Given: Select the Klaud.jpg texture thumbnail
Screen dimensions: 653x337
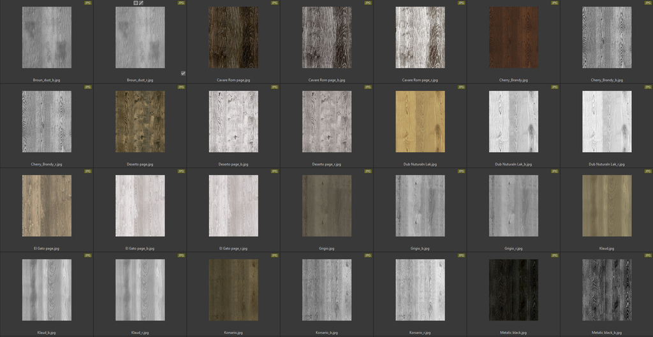Looking at the screenshot, I should (x=606, y=206).
